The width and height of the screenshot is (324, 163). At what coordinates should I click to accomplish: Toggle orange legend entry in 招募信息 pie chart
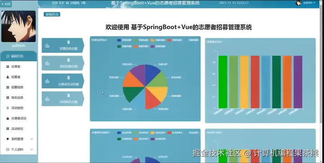pos(142,46)
